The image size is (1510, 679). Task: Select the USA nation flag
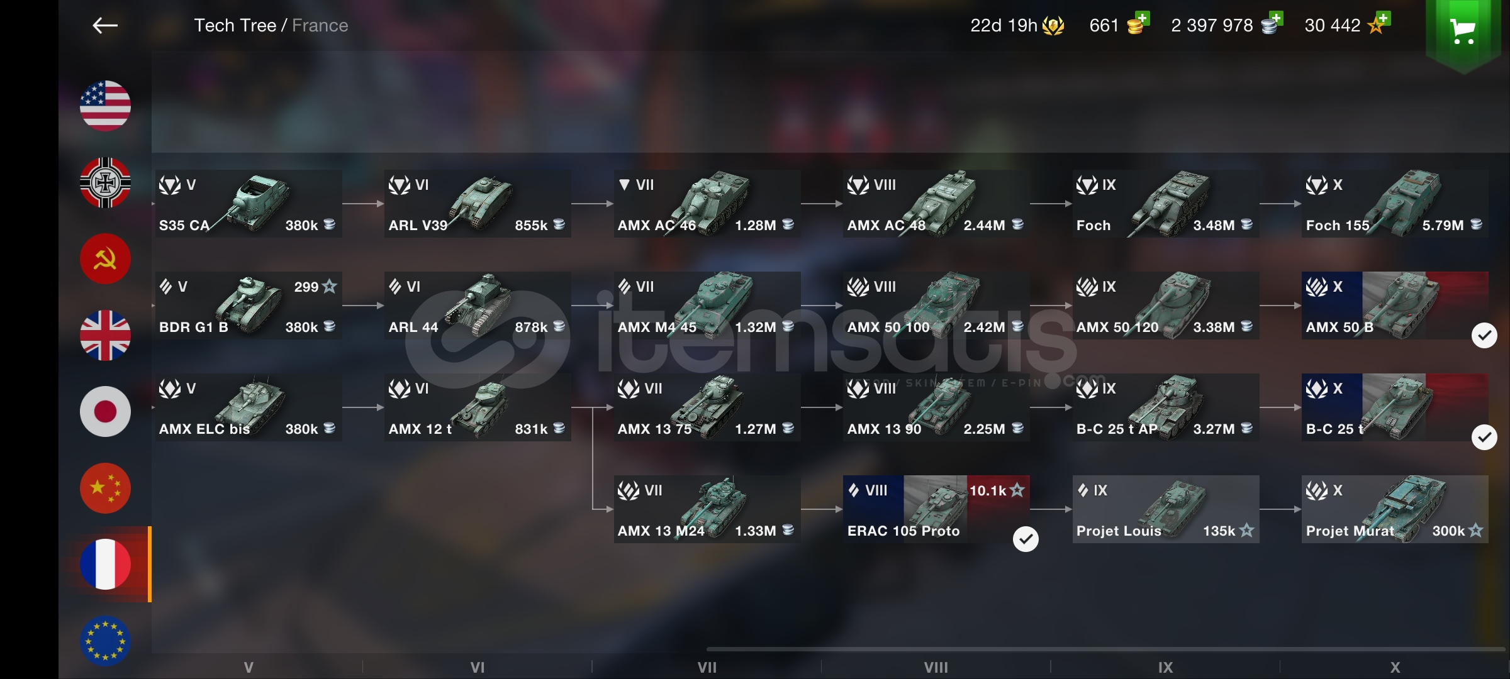coord(105,106)
